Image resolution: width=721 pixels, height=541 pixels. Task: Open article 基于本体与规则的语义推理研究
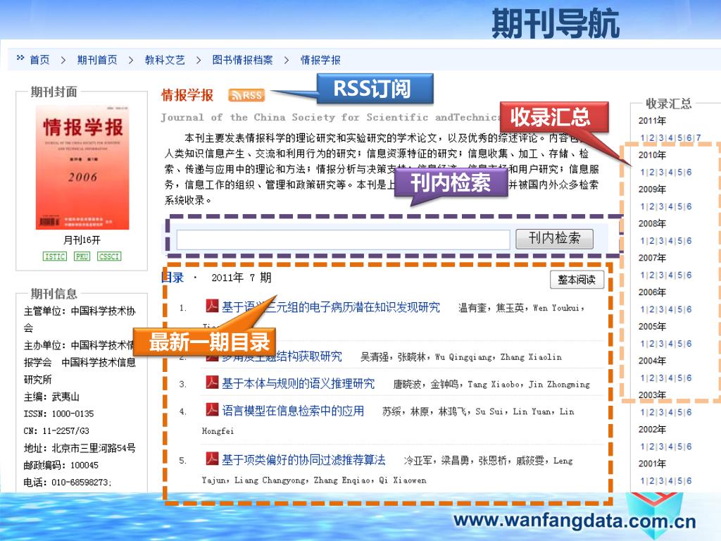[298, 383]
